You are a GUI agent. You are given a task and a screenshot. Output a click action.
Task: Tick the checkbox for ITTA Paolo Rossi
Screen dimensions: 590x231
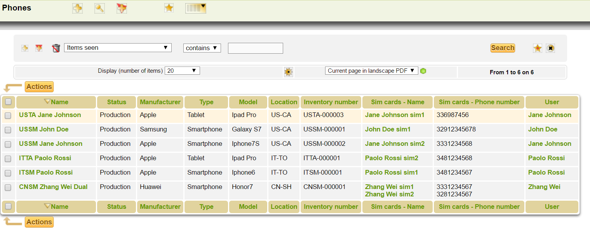click(x=8, y=159)
